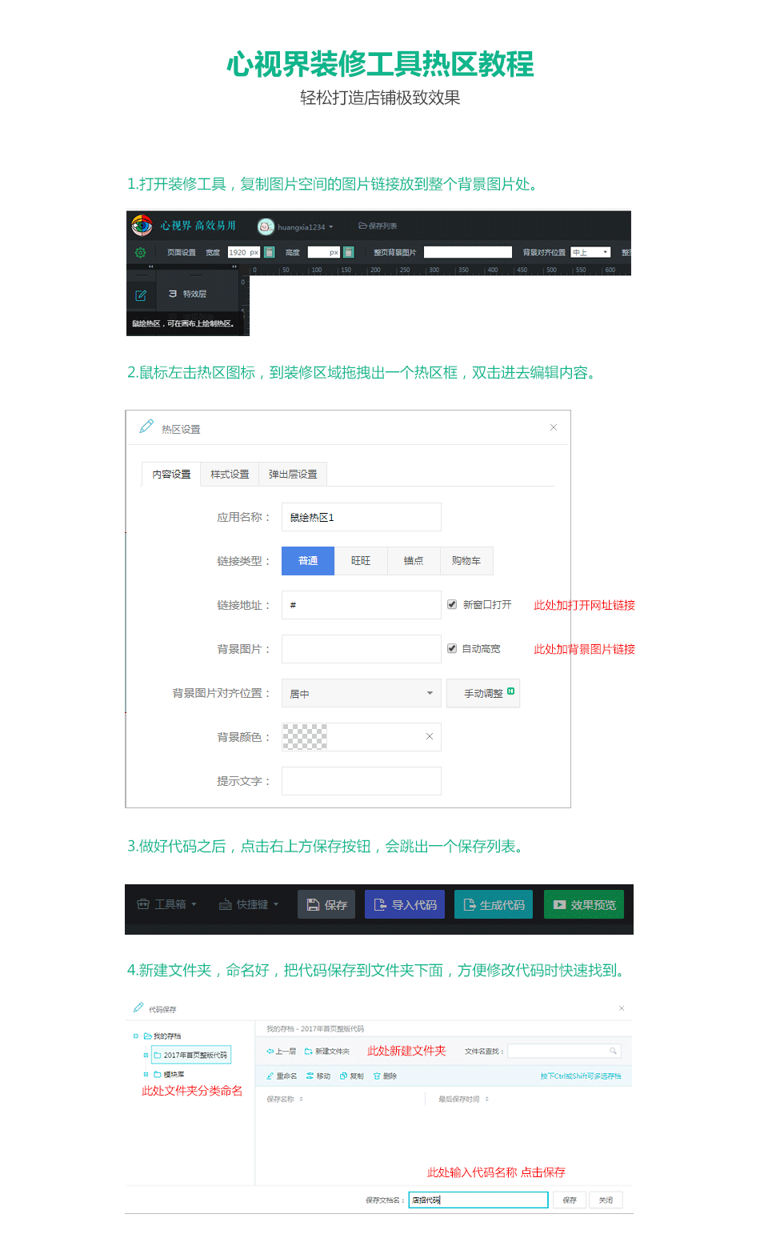Click the 重命名 rename tool
The width and height of the screenshot is (760, 1242).
pyautogui.click(x=282, y=1076)
